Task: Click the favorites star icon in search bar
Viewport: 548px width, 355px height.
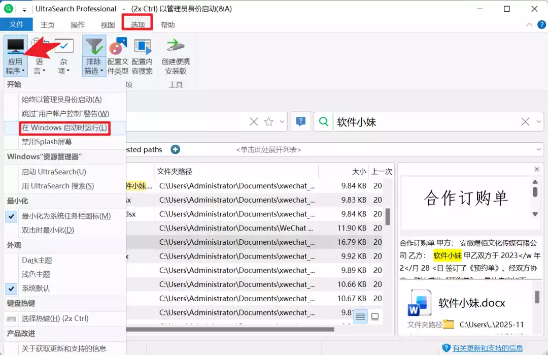Action: (269, 122)
